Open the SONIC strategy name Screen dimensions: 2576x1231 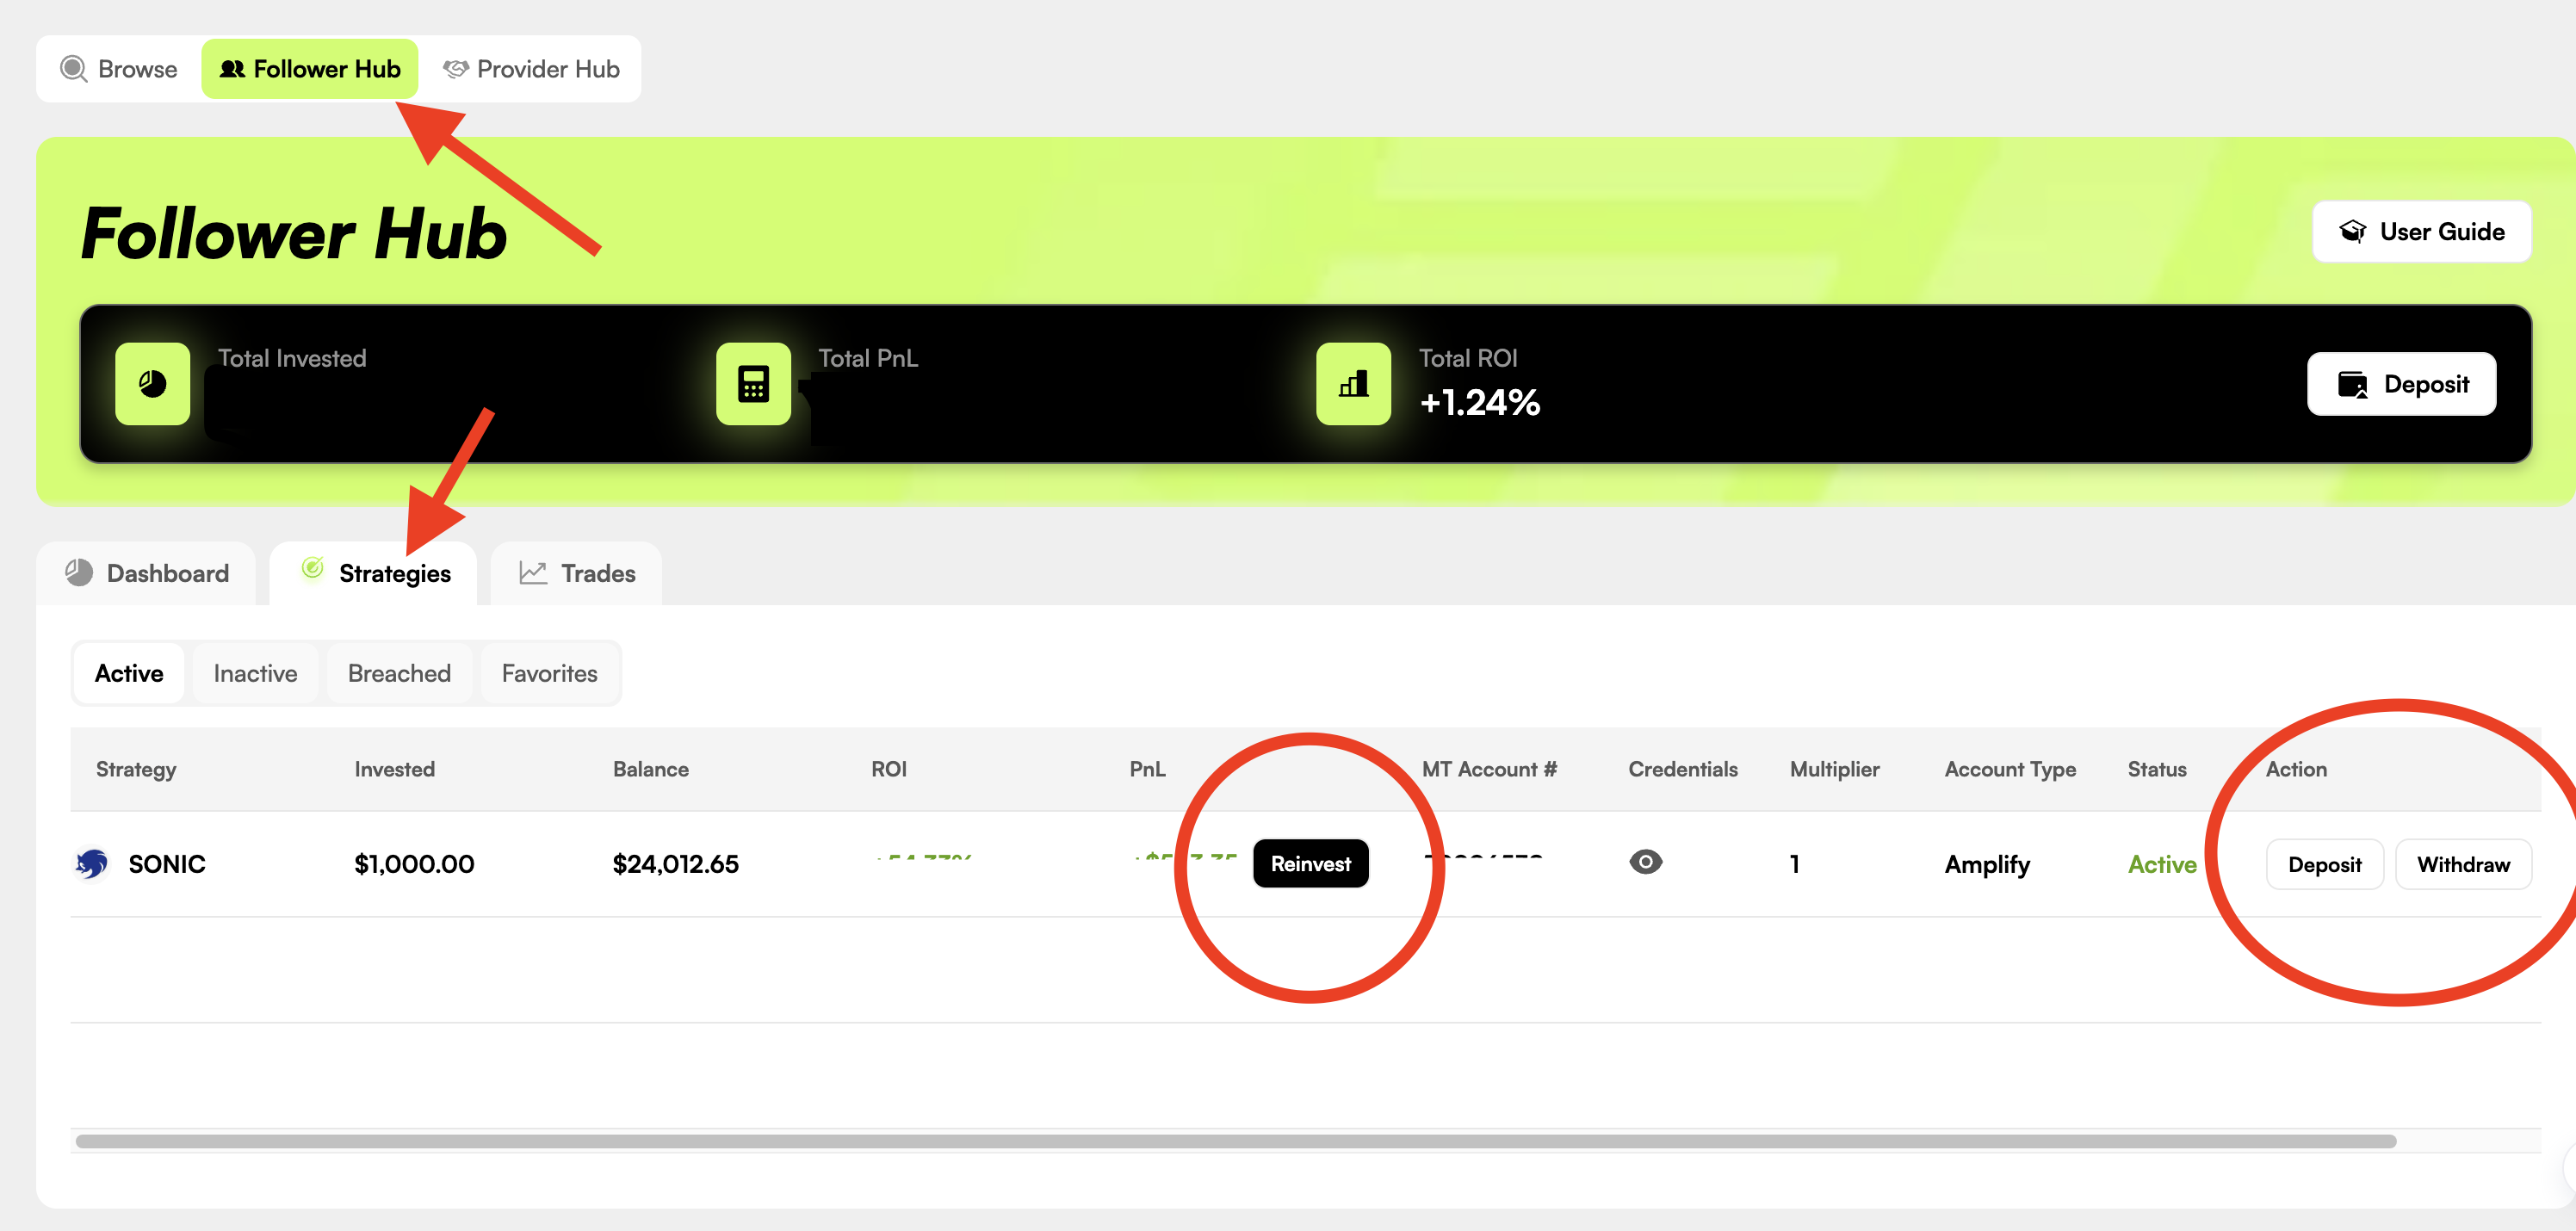pyautogui.click(x=167, y=864)
